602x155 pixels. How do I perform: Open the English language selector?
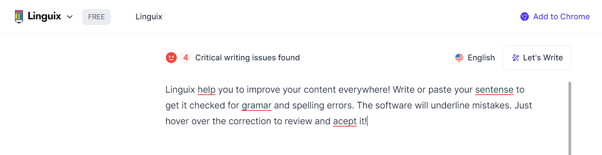click(x=475, y=58)
